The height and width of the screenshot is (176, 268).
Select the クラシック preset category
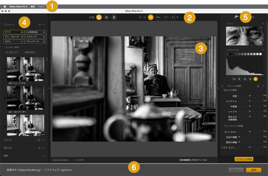click(36, 37)
